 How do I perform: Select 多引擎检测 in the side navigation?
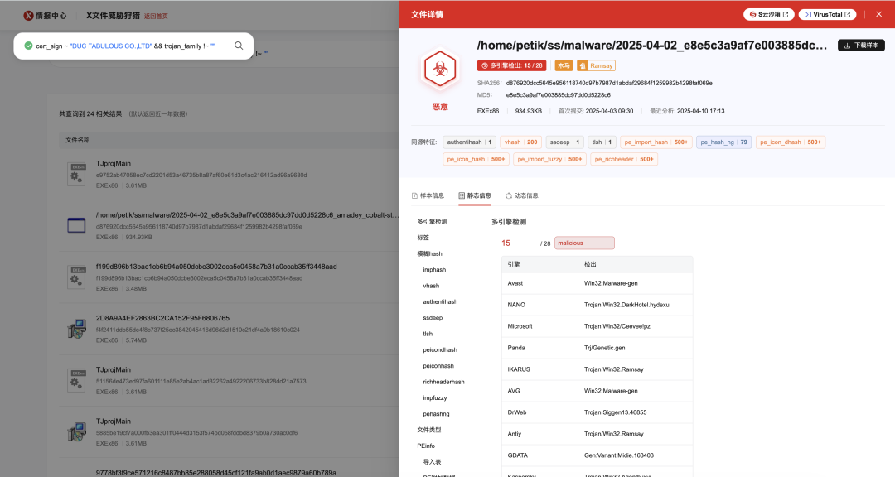click(x=432, y=221)
